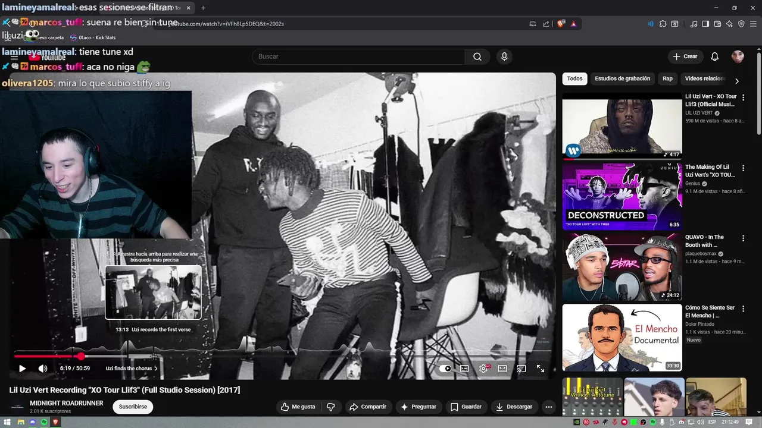The height and width of the screenshot is (428, 762).
Task: Select 'Videos relacionados' filter chip
Action: (705, 78)
